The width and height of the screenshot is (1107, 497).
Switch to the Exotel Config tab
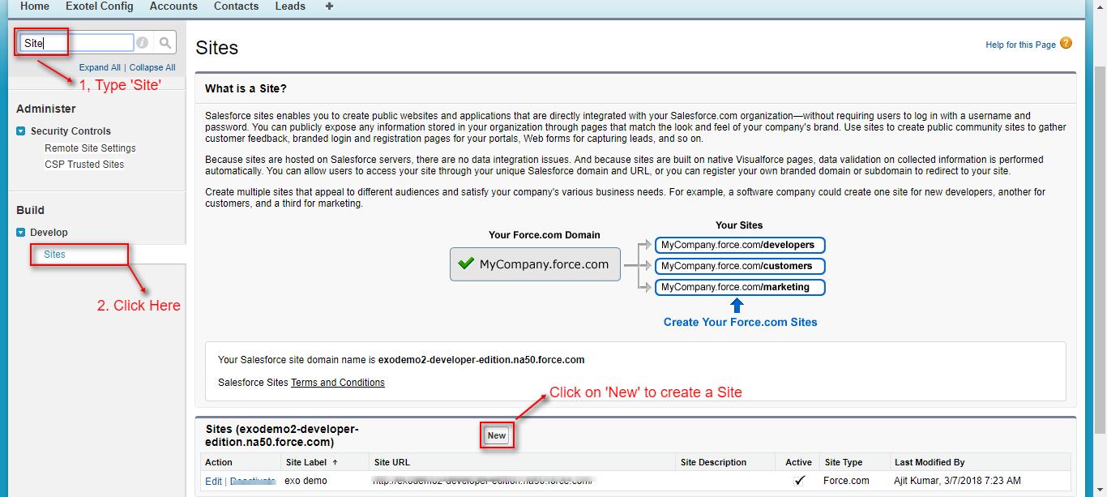pyautogui.click(x=99, y=6)
